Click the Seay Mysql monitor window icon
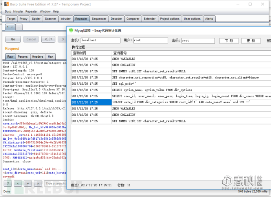This screenshot has width=271, height=197. tap(71, 30)
